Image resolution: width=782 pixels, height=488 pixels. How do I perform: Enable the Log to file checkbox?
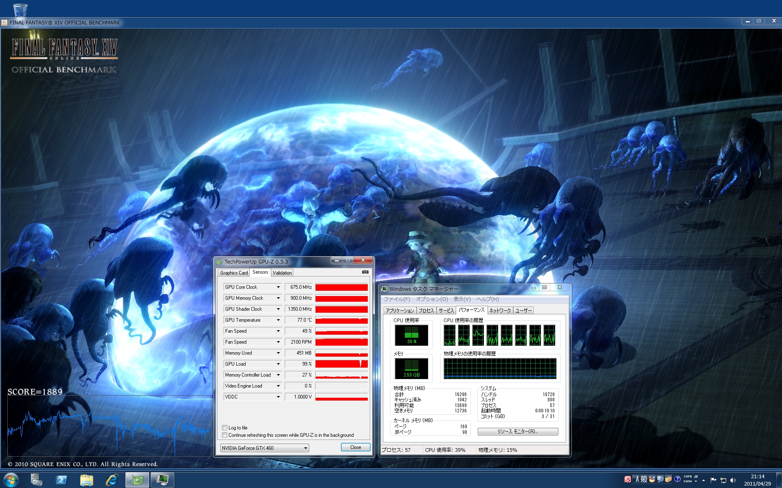pos(224,427)
